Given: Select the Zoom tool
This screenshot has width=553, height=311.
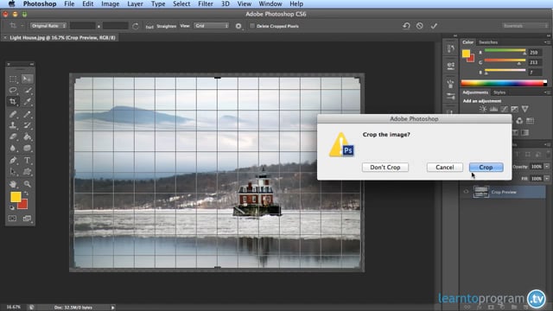Looking at the screenshot, I should [x=27, y=184].
